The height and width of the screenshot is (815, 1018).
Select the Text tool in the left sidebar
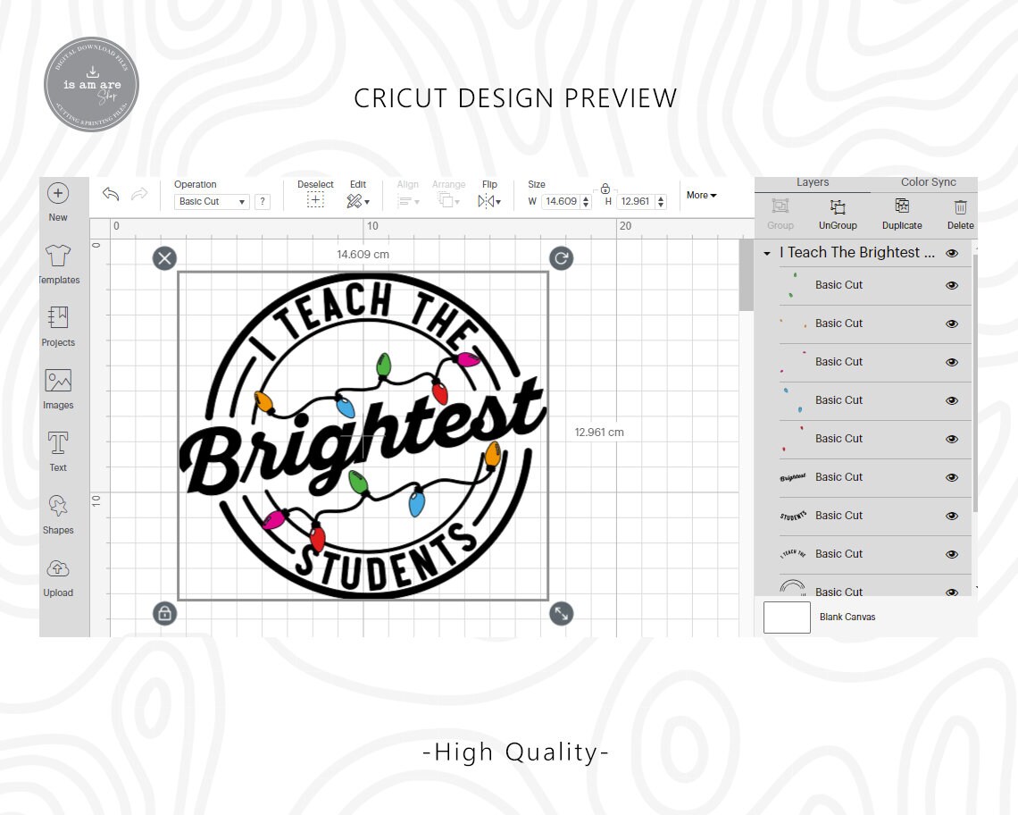[x=58, y=450]
